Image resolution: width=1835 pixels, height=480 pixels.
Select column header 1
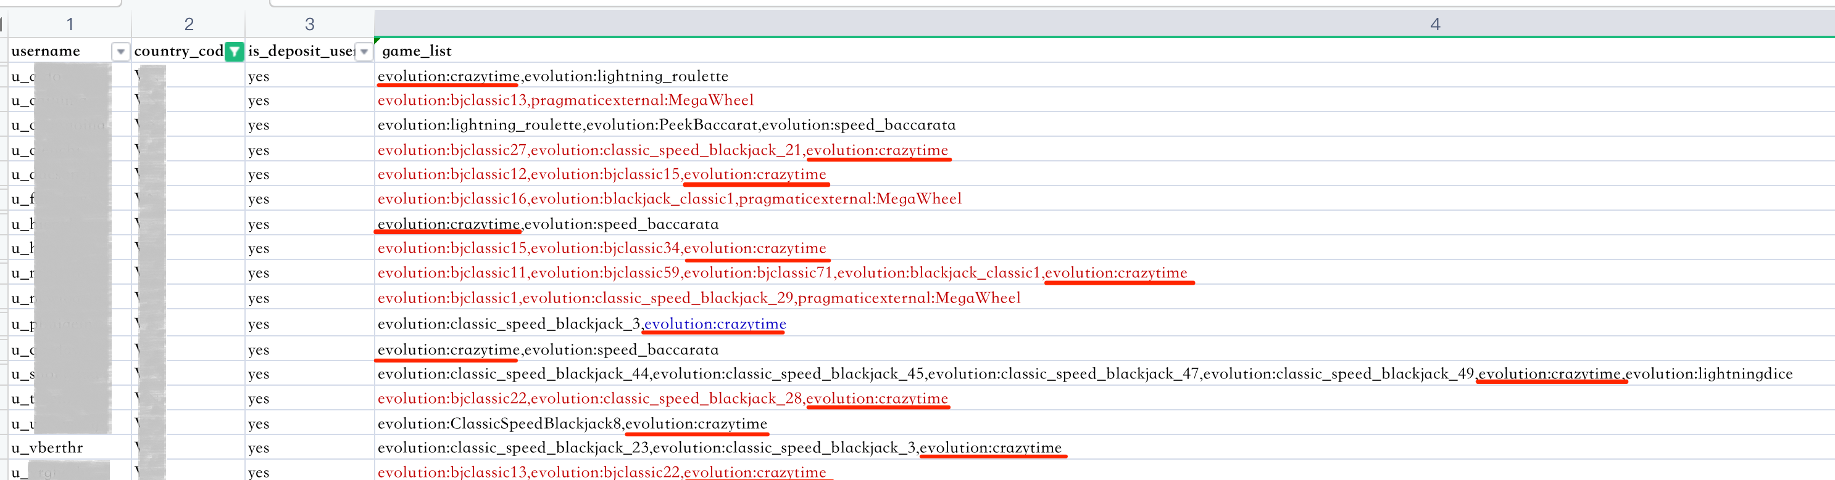70,24
